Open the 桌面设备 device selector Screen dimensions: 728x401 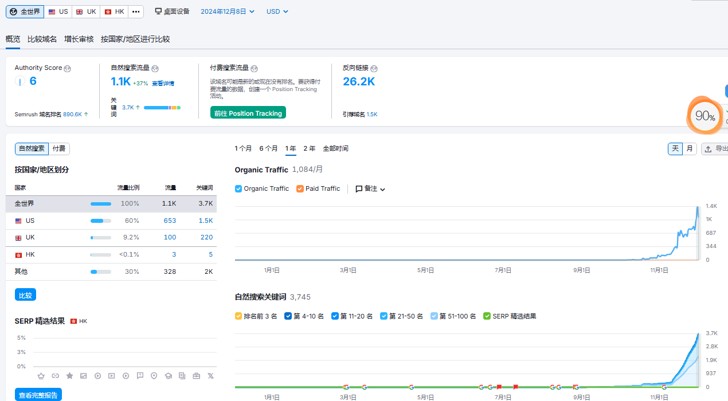click(x=172, y=11)
